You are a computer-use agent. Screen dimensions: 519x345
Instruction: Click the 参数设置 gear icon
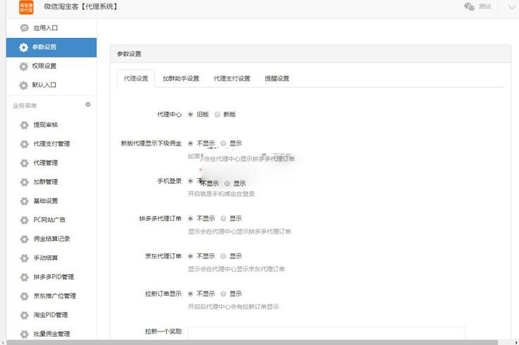tap(23, 47)
